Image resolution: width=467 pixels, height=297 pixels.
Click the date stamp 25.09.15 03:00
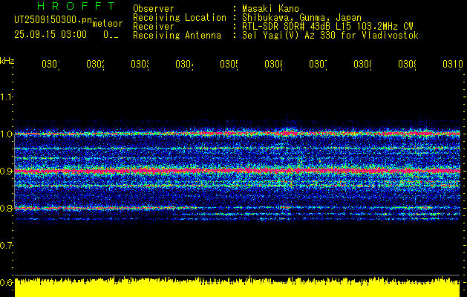click(x=50, y=35)
